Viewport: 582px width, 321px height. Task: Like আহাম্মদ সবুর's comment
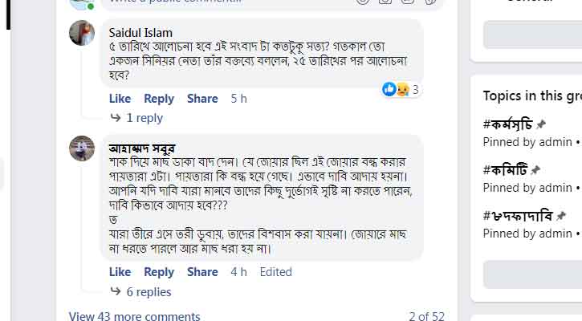coord(120,272)
